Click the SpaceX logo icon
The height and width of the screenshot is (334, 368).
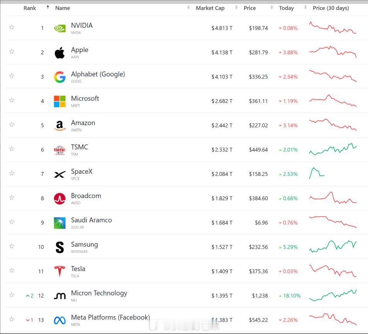[59, 174]
